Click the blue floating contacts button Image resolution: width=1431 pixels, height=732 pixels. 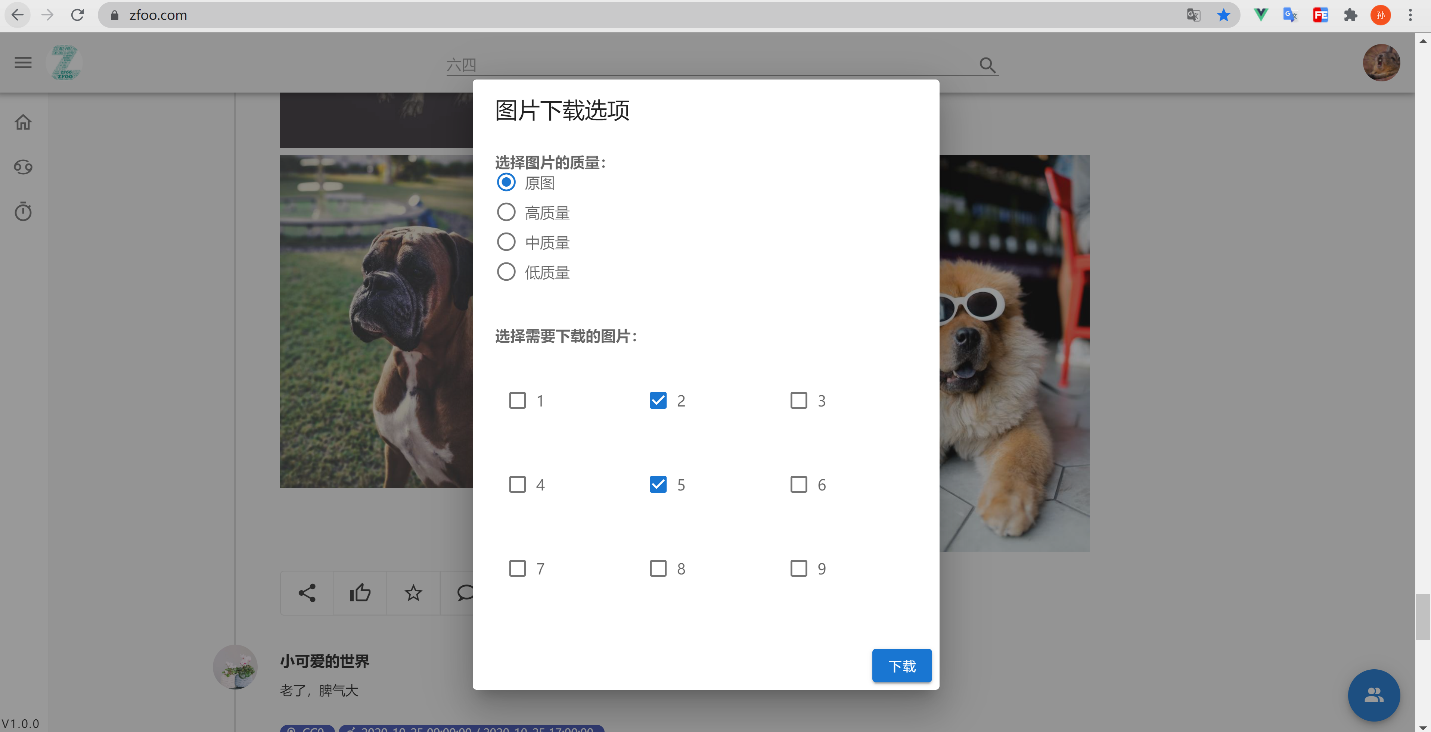click(1374, 695)
